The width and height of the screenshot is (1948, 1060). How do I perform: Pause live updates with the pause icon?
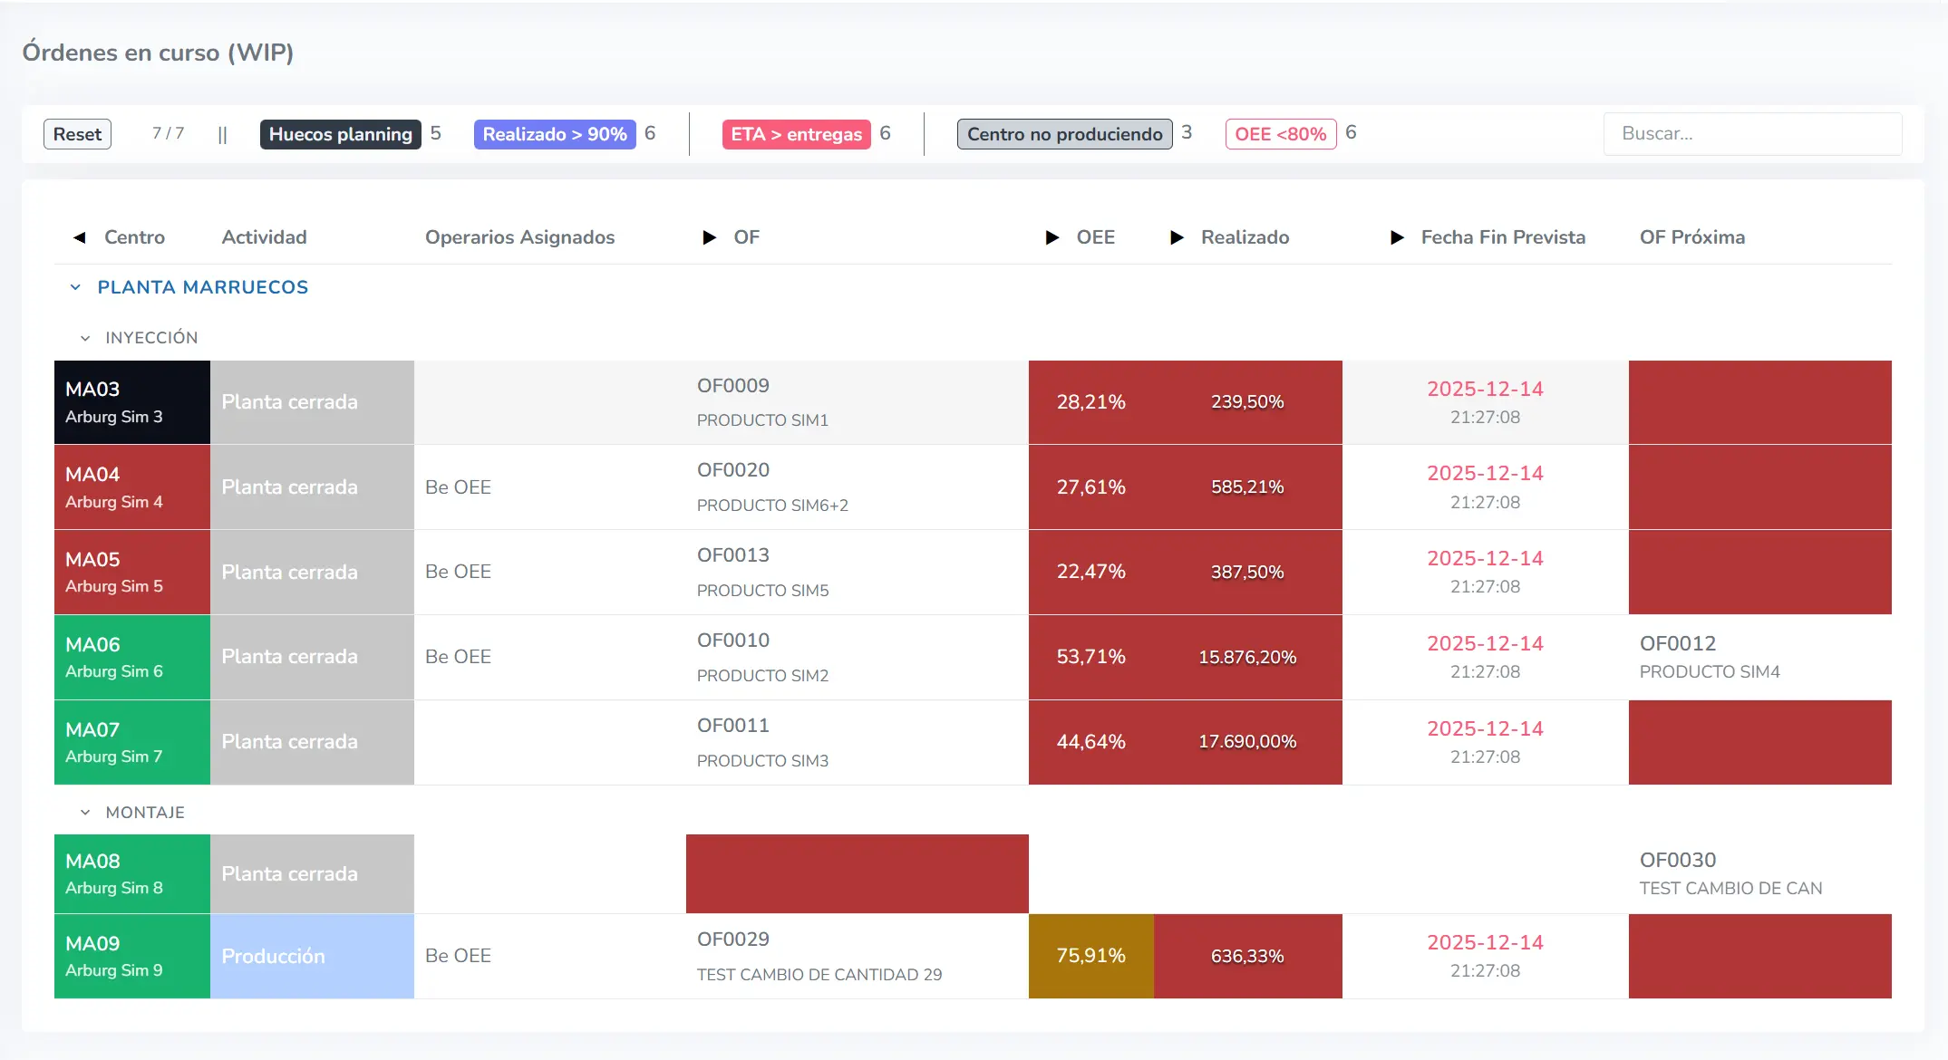point(223,134)
